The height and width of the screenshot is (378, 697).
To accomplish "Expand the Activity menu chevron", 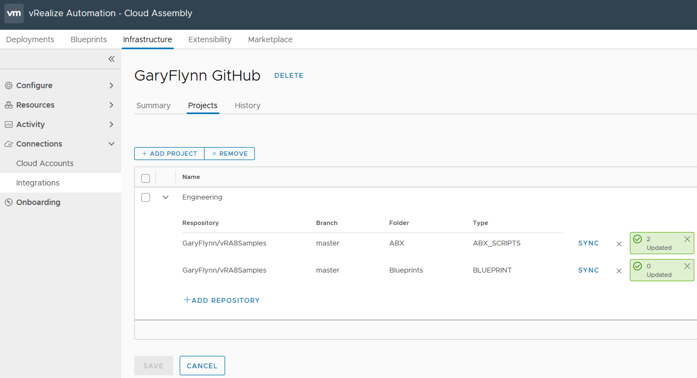I will [111, 124].
